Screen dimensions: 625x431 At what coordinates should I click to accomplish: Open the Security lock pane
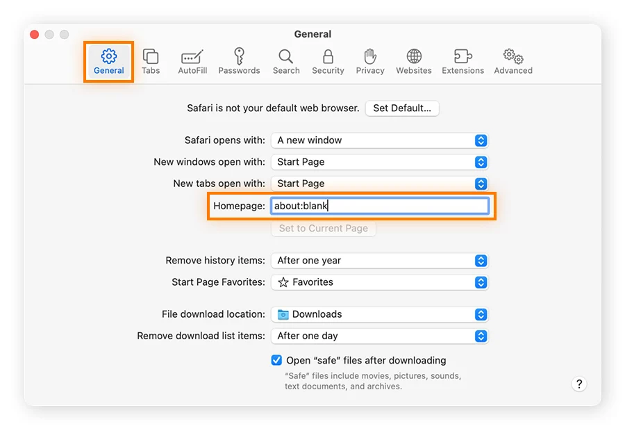tap(328, 61)
